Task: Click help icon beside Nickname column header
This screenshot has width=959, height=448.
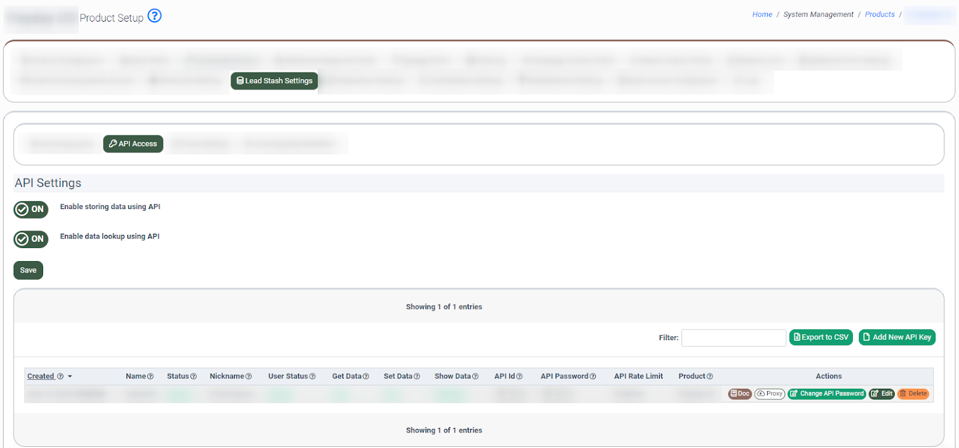Action: (249, 377)
